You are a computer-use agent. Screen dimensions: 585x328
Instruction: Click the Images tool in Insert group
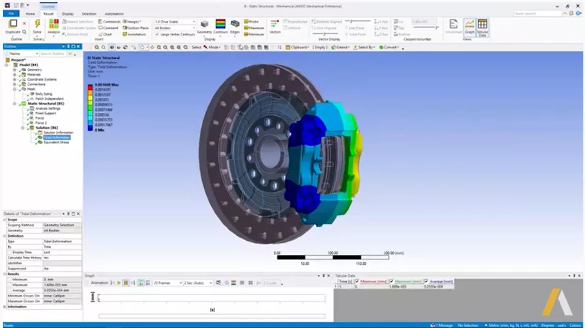[x=132, y=22]
